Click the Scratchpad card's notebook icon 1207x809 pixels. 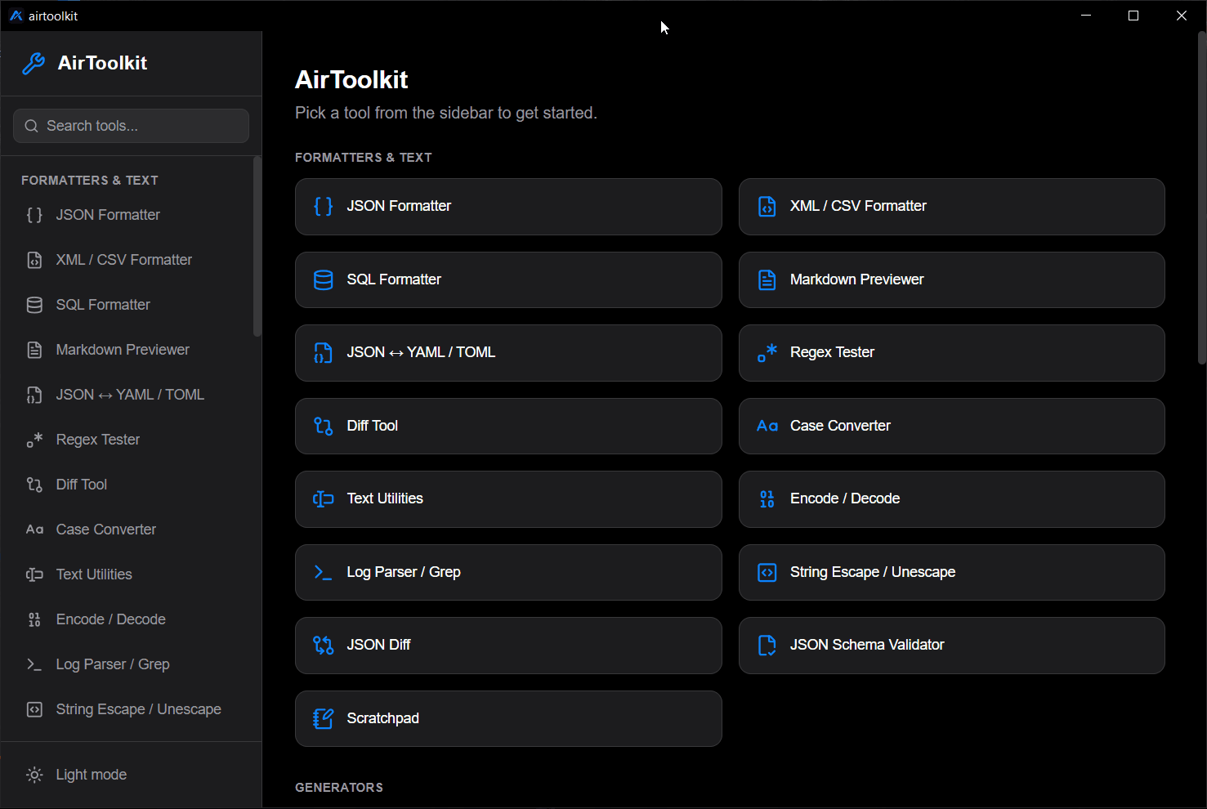pyautogui.click(x=324, y=718)
